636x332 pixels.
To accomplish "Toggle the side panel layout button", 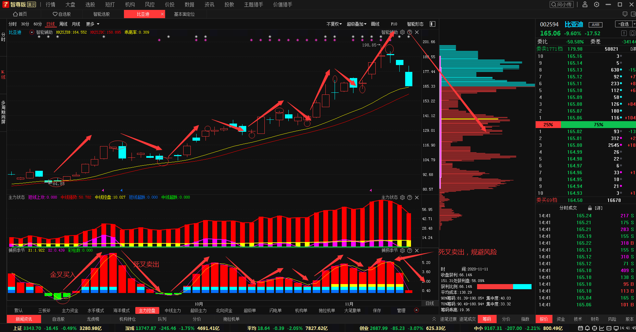I will [433, 24].
